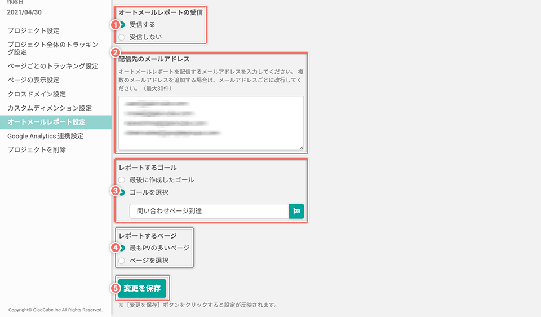
Task: Click the レポートするゴール heading
Action: pos(148,168)
